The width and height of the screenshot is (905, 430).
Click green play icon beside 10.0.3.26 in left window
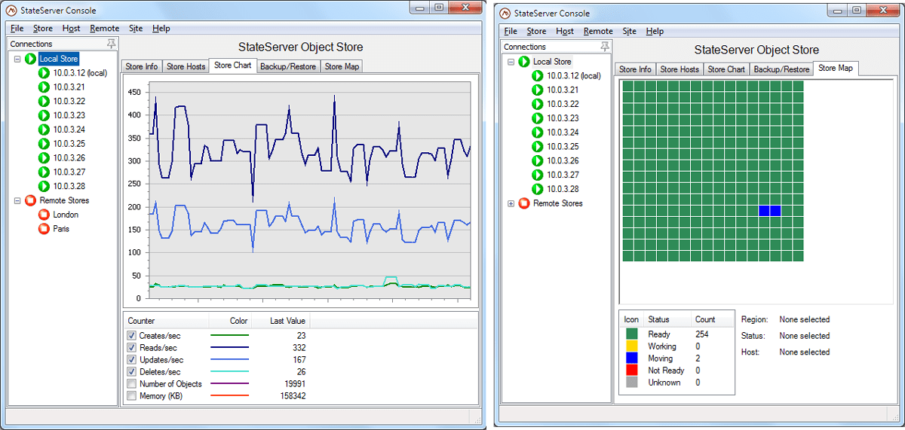point(44,158)
